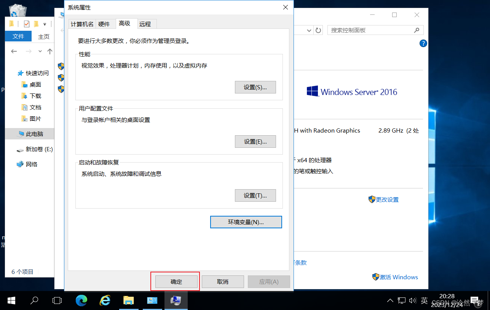This screenshot has width=490, height=310.
Task: Open the 文件 menu in File Explorer
Action: tap(18, 36)
